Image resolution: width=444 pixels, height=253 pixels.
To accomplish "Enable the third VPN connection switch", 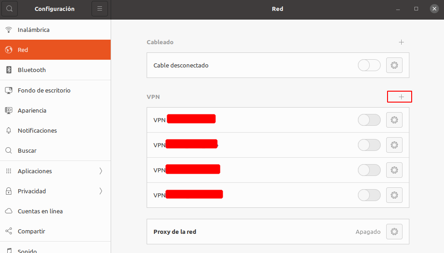I will pyautogui.click(x=369, y=170).
